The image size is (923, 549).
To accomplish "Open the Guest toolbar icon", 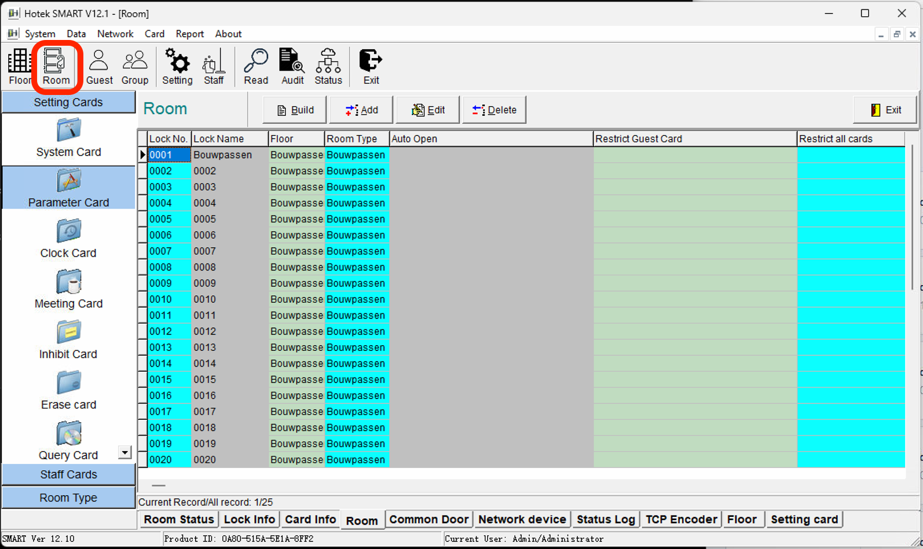I will (x=99, y=67).
